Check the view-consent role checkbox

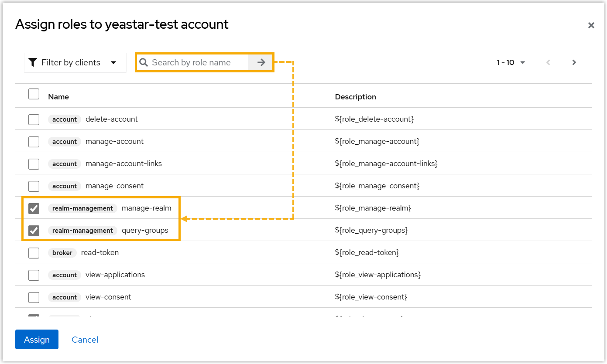(34, 297)
